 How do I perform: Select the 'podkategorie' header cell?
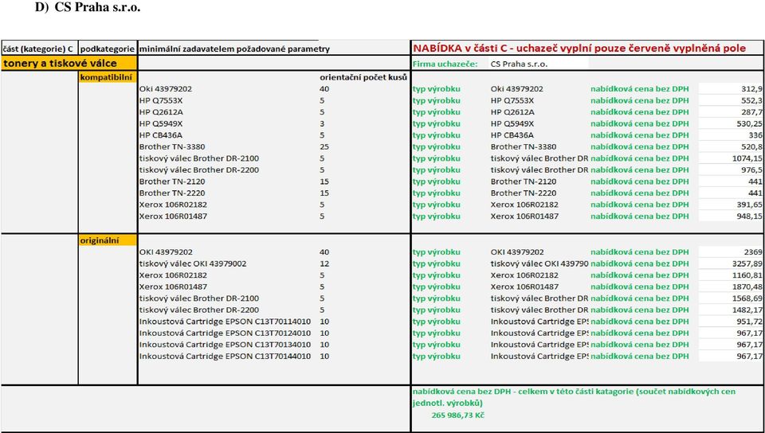[x=108, y=49]
